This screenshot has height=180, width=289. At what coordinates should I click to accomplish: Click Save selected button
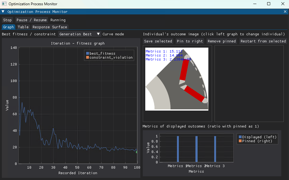click(x=158, y=41)
